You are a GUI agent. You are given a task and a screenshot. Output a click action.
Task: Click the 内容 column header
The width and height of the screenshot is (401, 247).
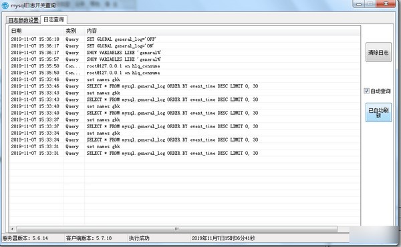(223, 31)
